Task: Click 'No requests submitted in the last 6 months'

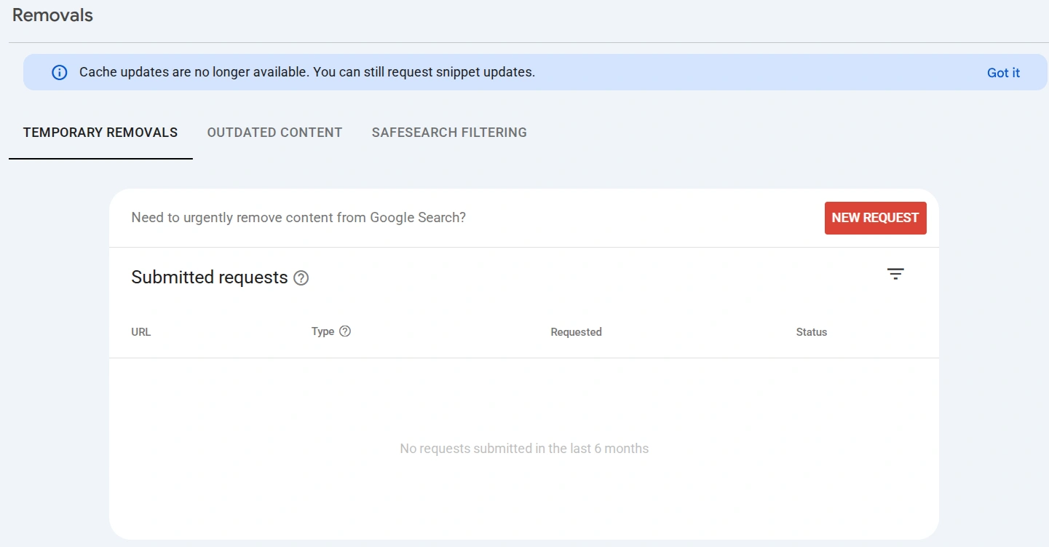Action: point(524,449)
